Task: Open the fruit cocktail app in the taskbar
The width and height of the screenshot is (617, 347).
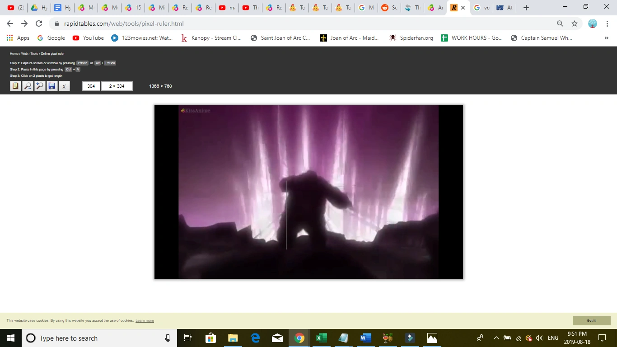Action: [388, 338]
